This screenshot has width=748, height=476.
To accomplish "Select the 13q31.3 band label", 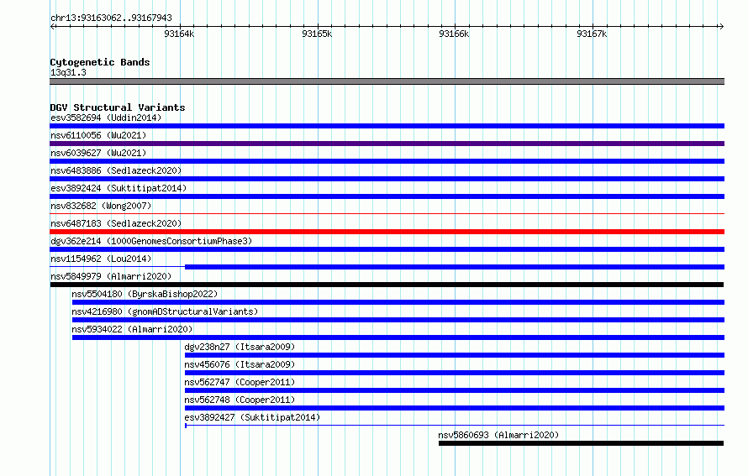I will (68, 72).
